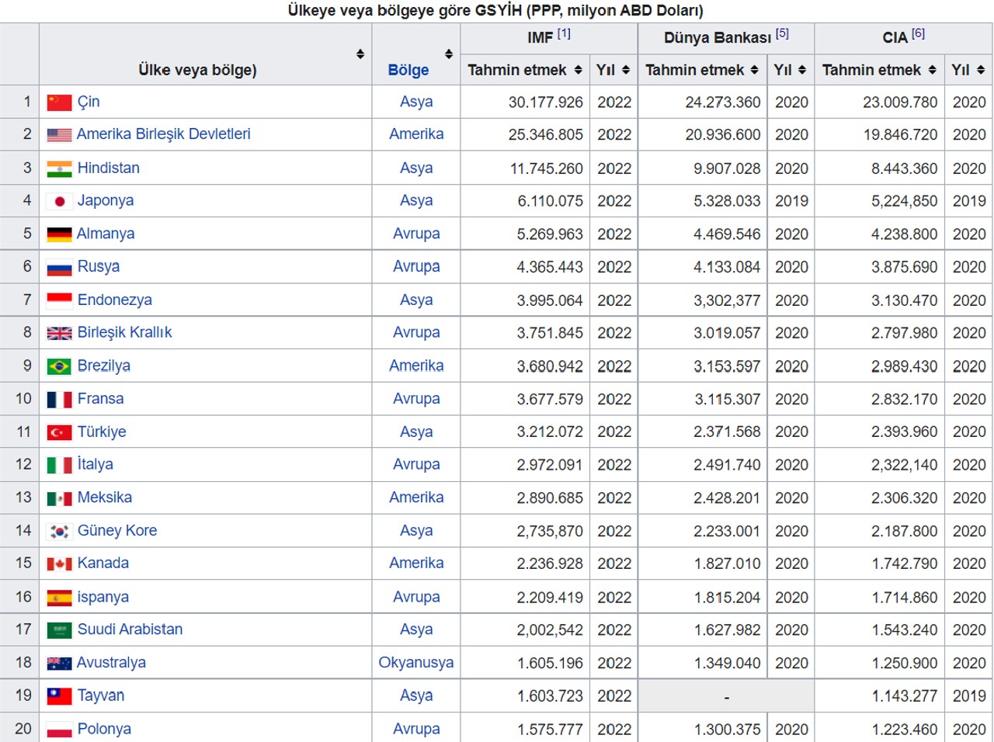The width and height of the screenshot is (994, 742).
Task: Click the Japan flag next to Japonya
Action: (59, 201)
